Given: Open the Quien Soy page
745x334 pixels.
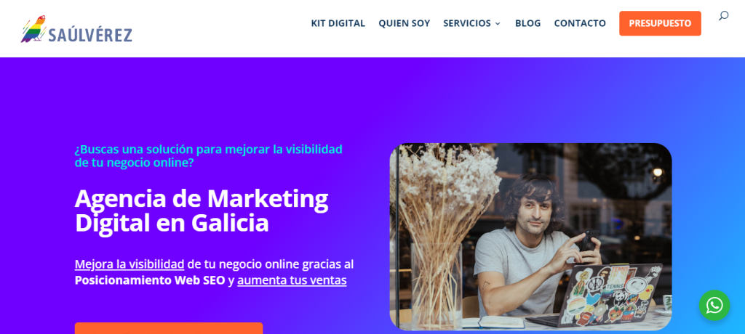Looking at the screenshot, I should click(x=404, y=23).
